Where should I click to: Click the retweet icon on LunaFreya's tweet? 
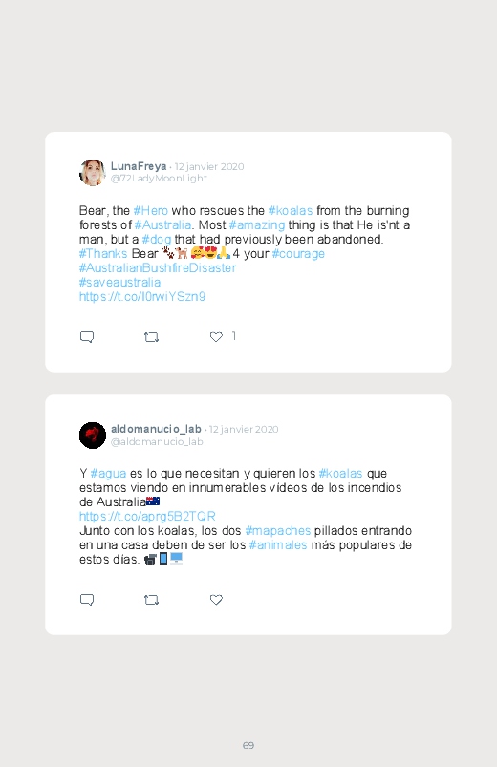tap(151, 337)
